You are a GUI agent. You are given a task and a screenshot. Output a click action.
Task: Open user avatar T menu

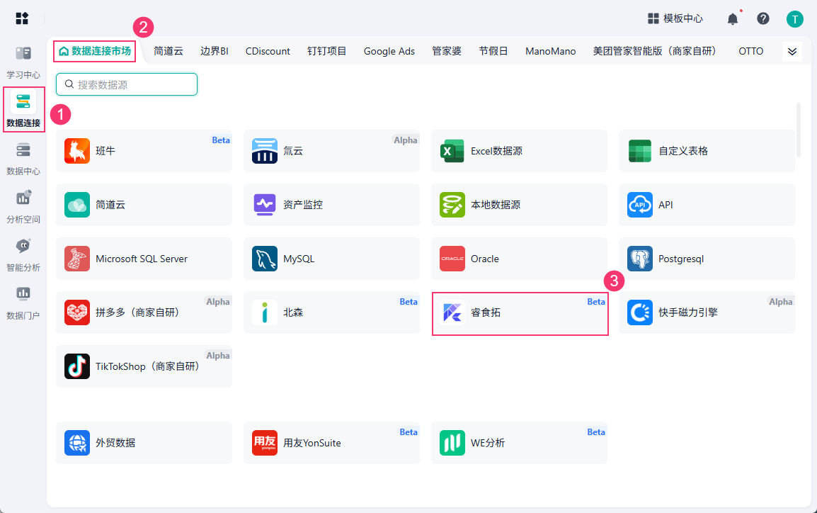[x=794, y=19]
